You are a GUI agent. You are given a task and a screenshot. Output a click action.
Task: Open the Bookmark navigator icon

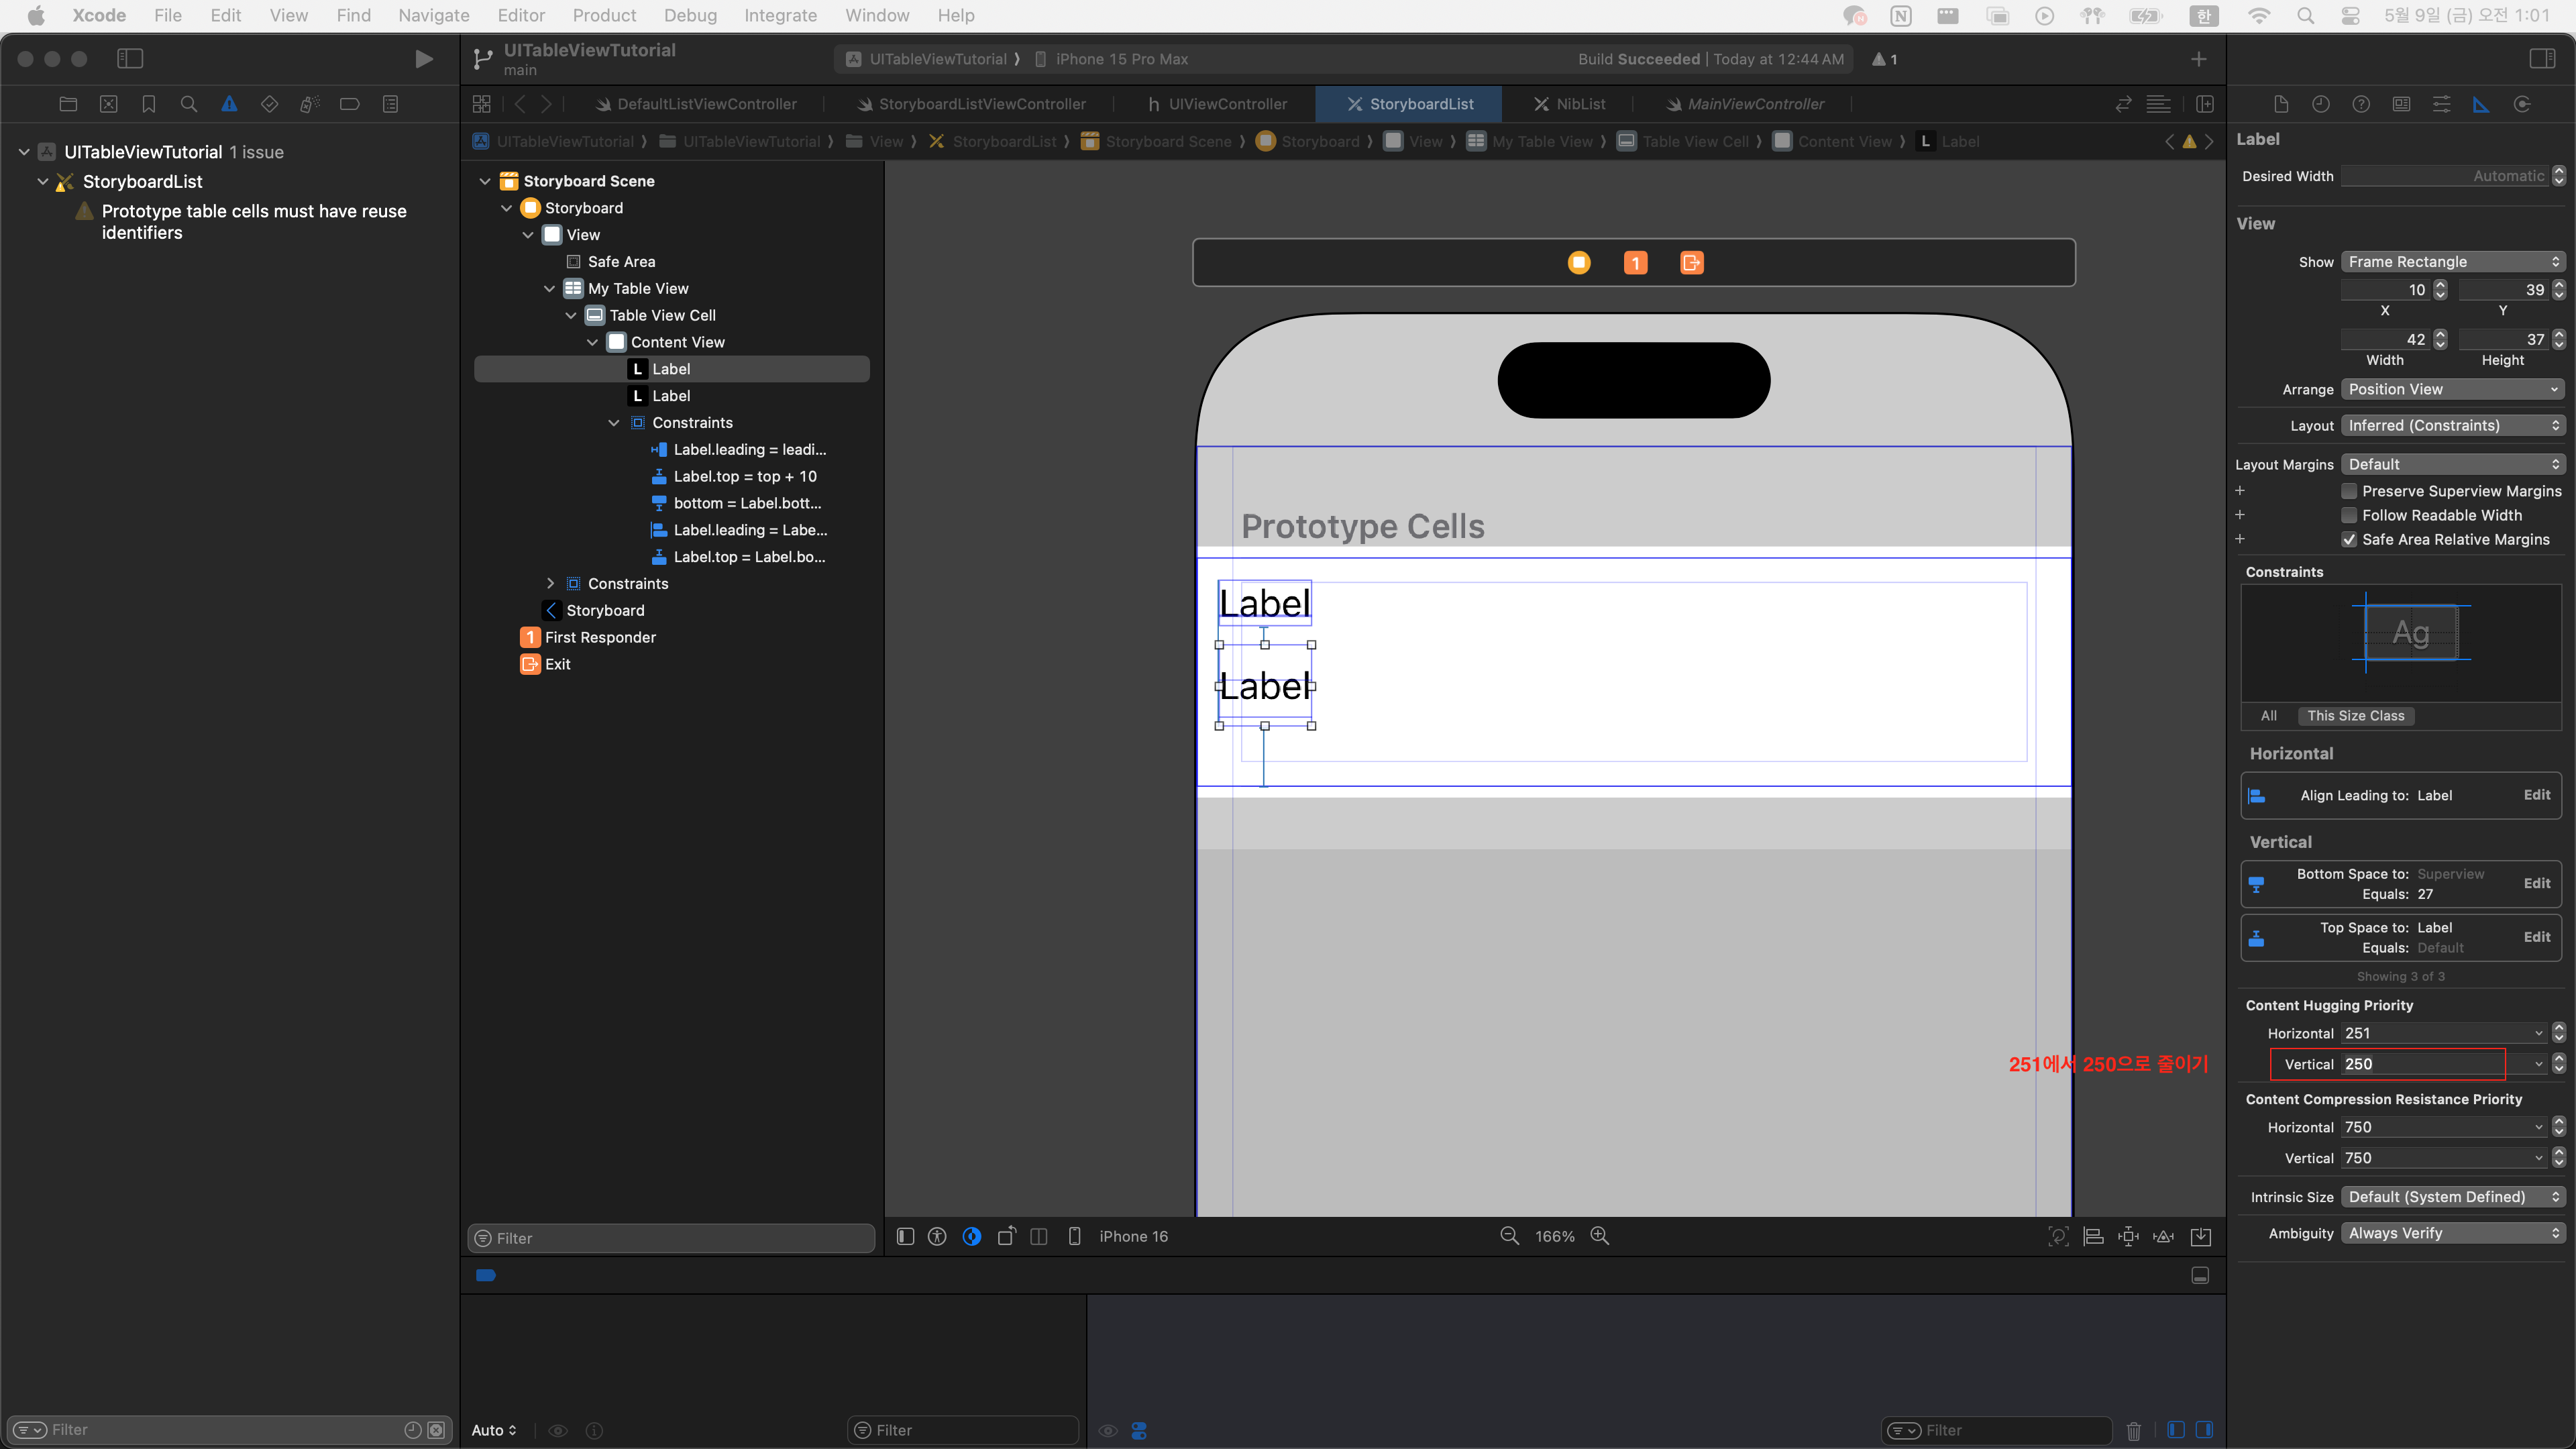[149, 104]
